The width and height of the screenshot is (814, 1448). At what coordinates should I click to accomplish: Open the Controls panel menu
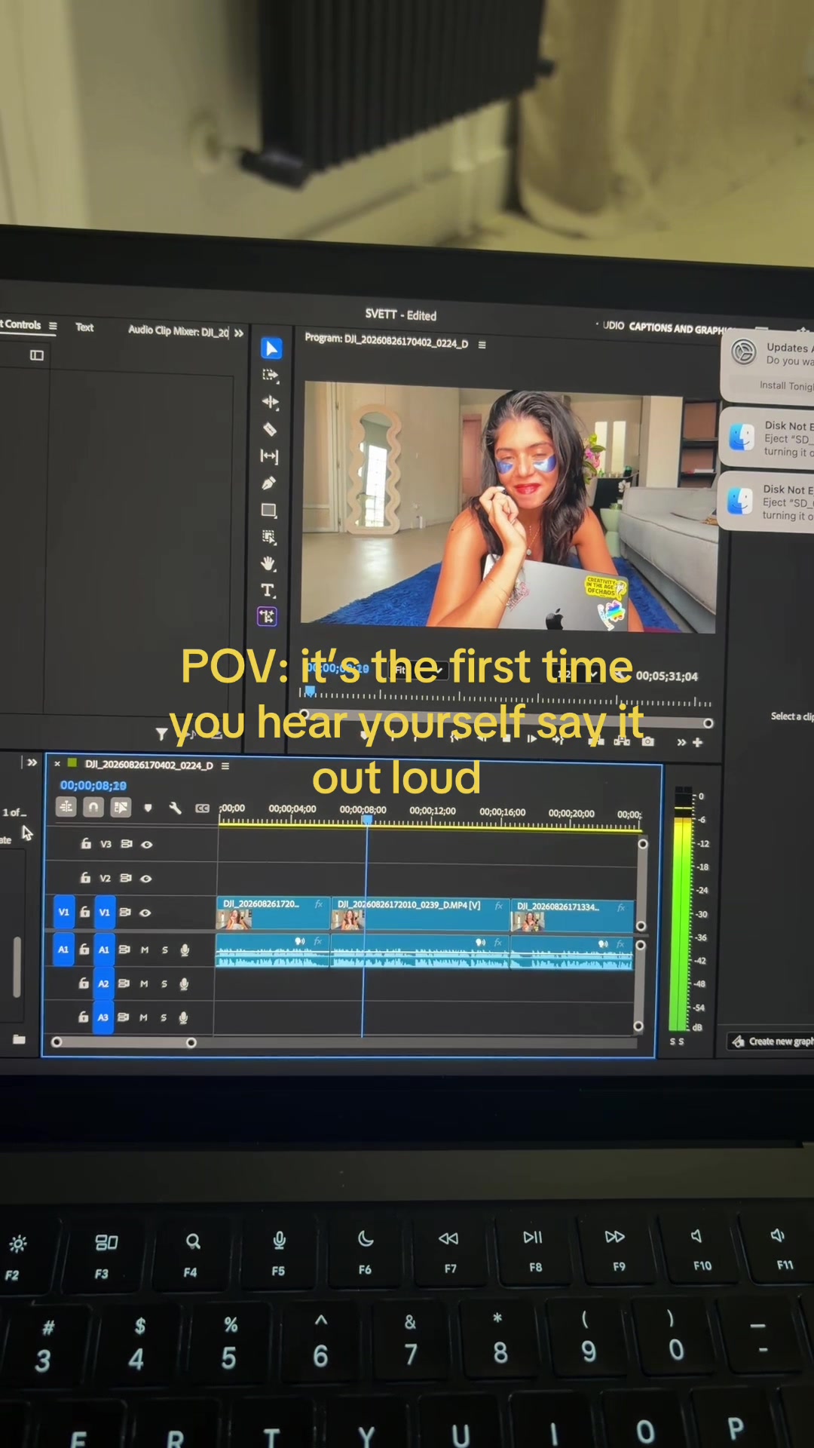click(x=53, y=326)
